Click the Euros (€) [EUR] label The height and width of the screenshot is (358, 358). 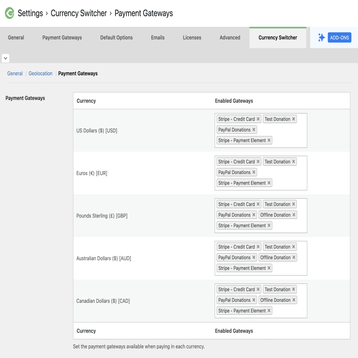tap(92, 173)
